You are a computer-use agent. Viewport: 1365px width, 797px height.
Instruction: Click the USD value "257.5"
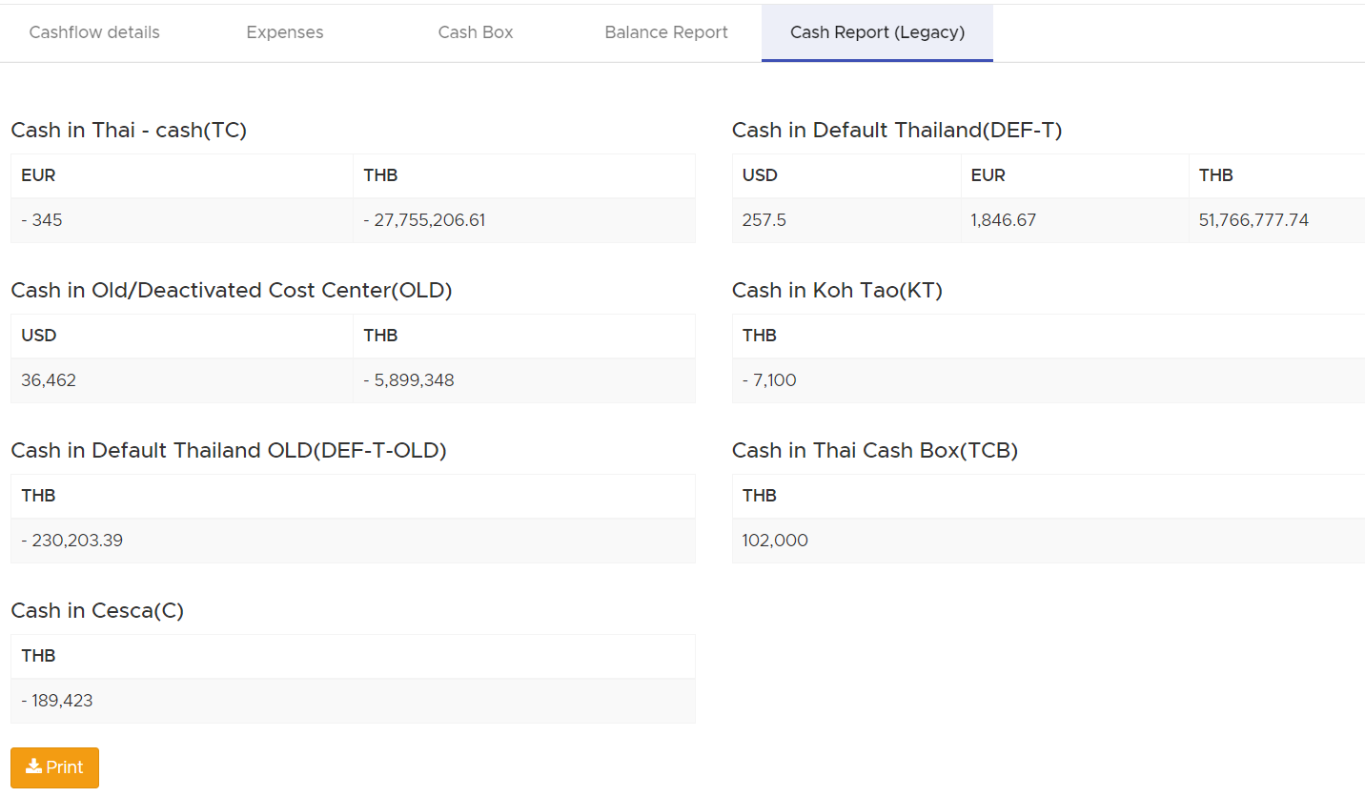[764, 220]
